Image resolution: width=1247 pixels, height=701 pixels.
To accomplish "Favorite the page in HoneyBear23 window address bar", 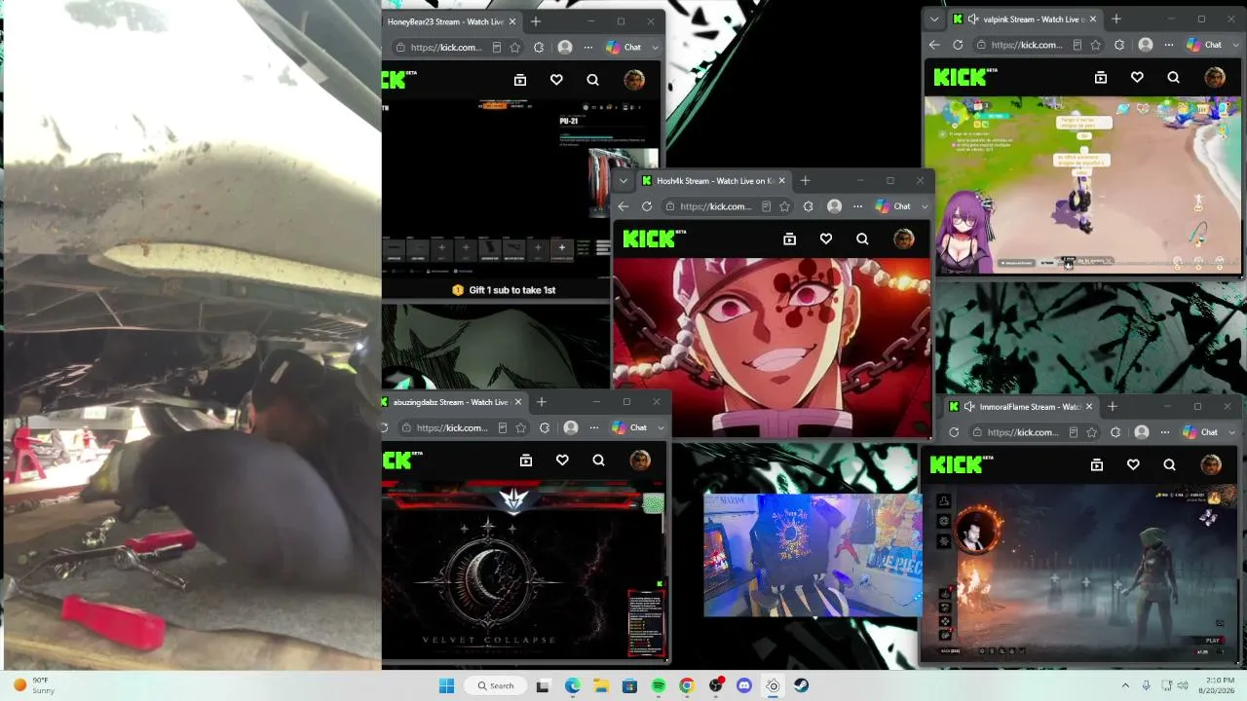I will 514,47.
